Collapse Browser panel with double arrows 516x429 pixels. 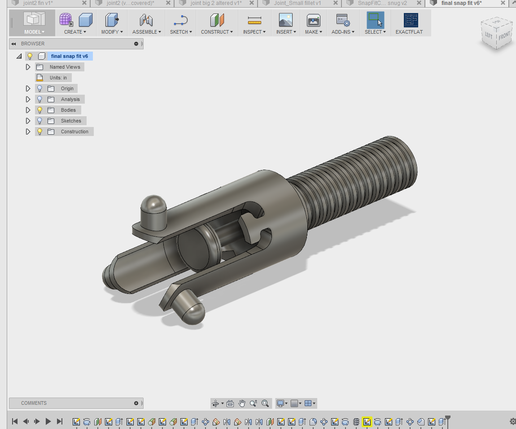point(13,44)
